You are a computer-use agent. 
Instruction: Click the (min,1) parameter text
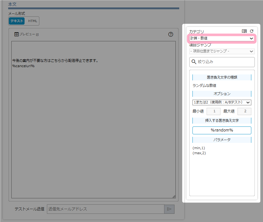(x=199, y=148)
